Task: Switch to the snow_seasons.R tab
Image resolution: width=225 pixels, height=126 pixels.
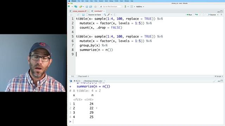Action: pos(80,11)
